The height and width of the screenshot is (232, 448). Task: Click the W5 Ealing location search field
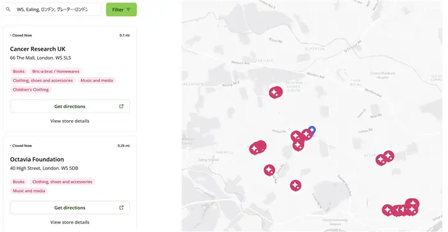(52, 10)
